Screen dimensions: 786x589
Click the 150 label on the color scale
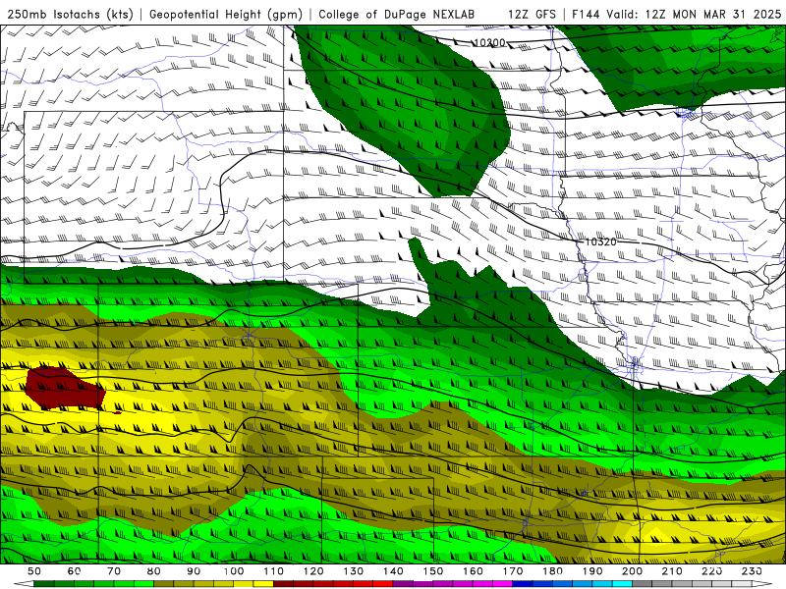pyautogui.click(x=432, y=571)
